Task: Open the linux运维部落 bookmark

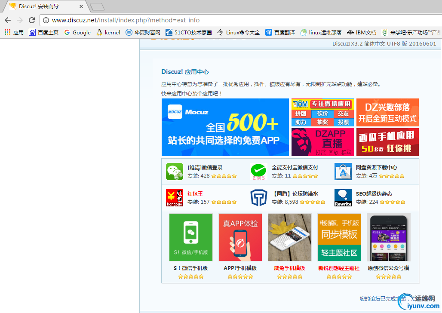Action: (x=321, y=32)
